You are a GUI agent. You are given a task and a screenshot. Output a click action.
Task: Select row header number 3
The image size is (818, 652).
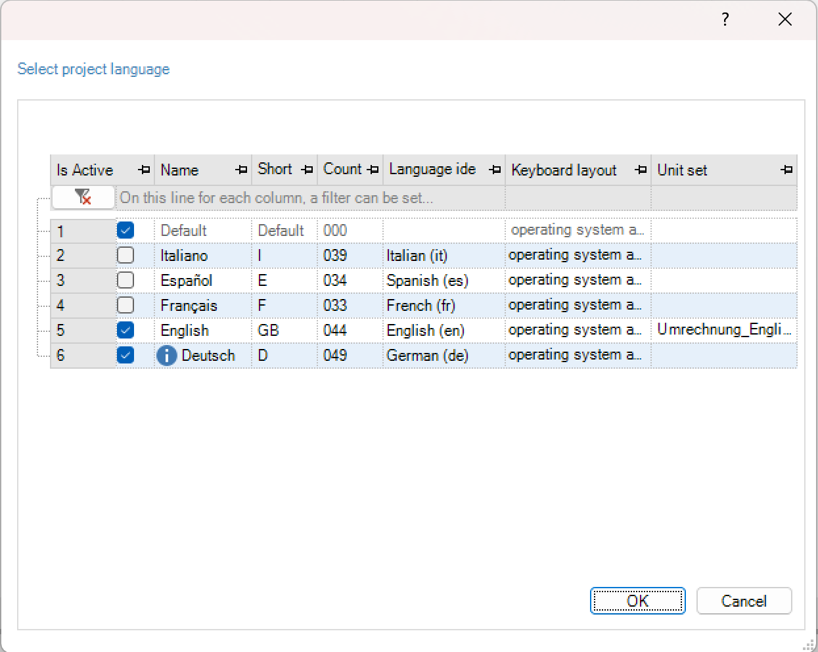point(83,281)
